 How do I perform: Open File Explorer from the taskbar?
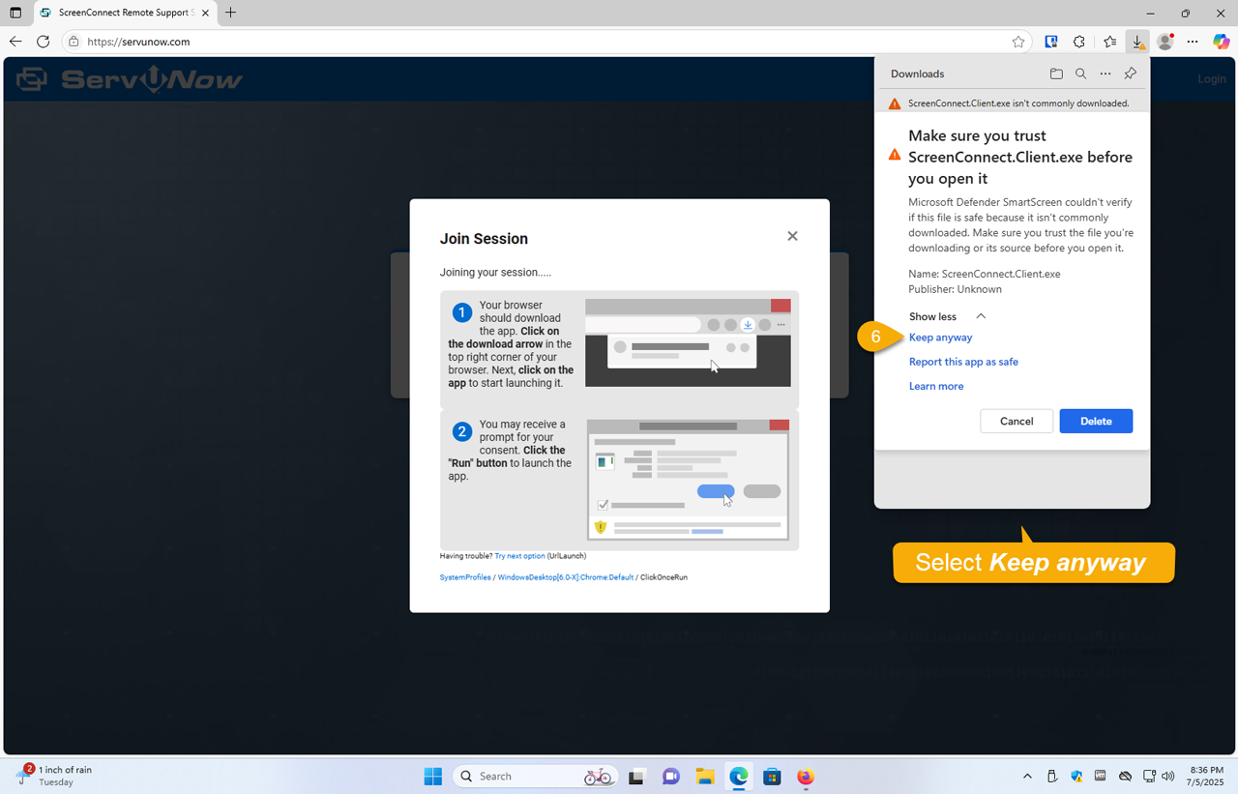(705, 777)
